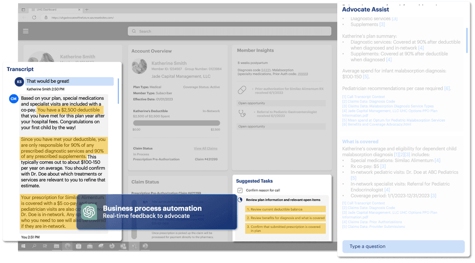475x263 pixels.
Task: Open citation [4] next to Similac Alimentum
Action: (437, 160)
